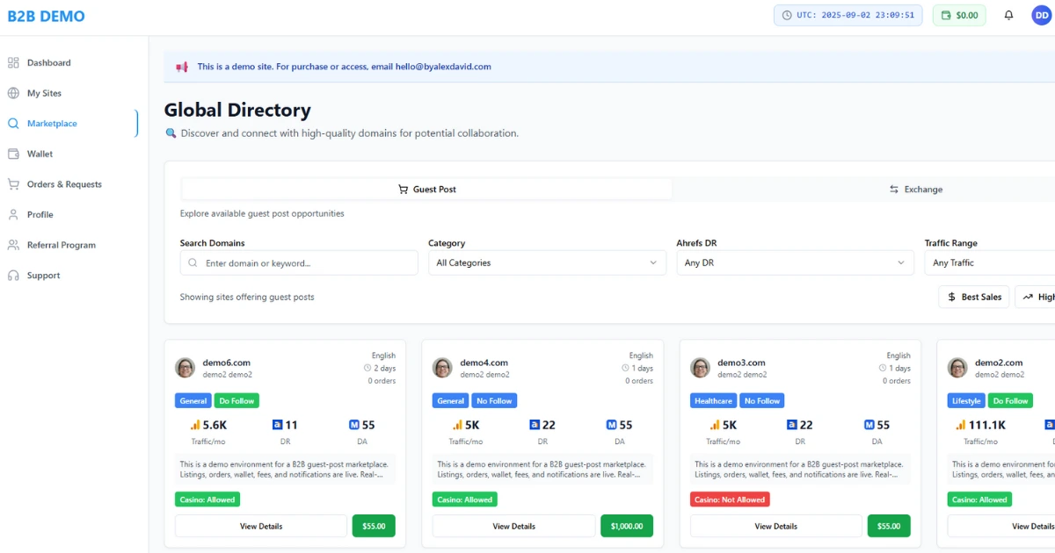Click View Details for demo4.com
This screenshot has height=553, width=1055.
[513, 527]
